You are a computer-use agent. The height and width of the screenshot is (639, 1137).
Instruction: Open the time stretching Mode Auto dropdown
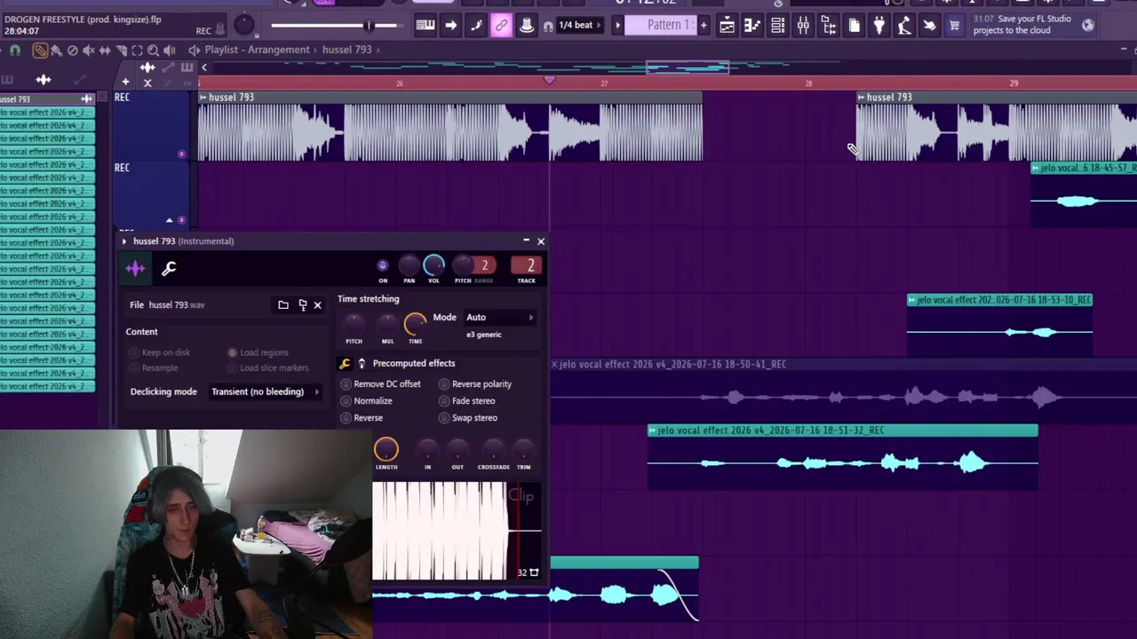(500, 318)
